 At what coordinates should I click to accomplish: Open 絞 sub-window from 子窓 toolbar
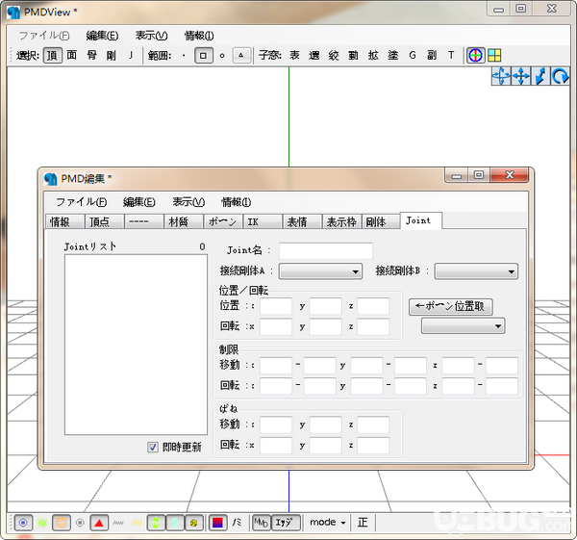[334, 56]
